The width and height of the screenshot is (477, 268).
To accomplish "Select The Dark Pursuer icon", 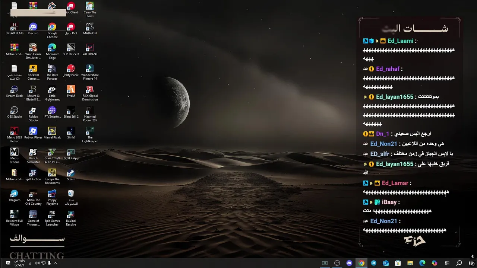I will click(x=52, y=72).
